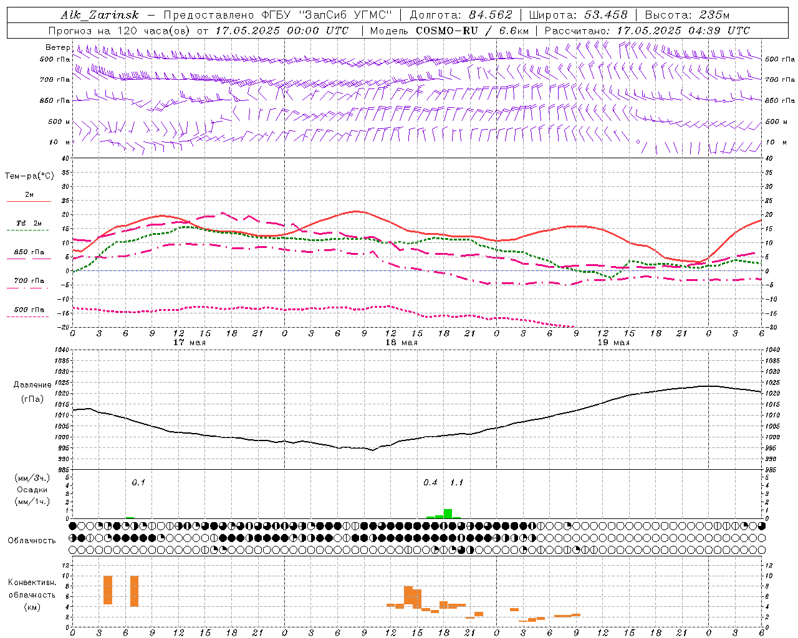Click the 700 гПа temperature legend entry

(x=29, y=281)
